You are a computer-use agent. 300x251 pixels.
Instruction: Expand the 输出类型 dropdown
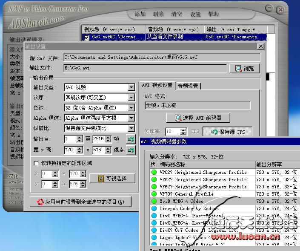tap(131, 87)
